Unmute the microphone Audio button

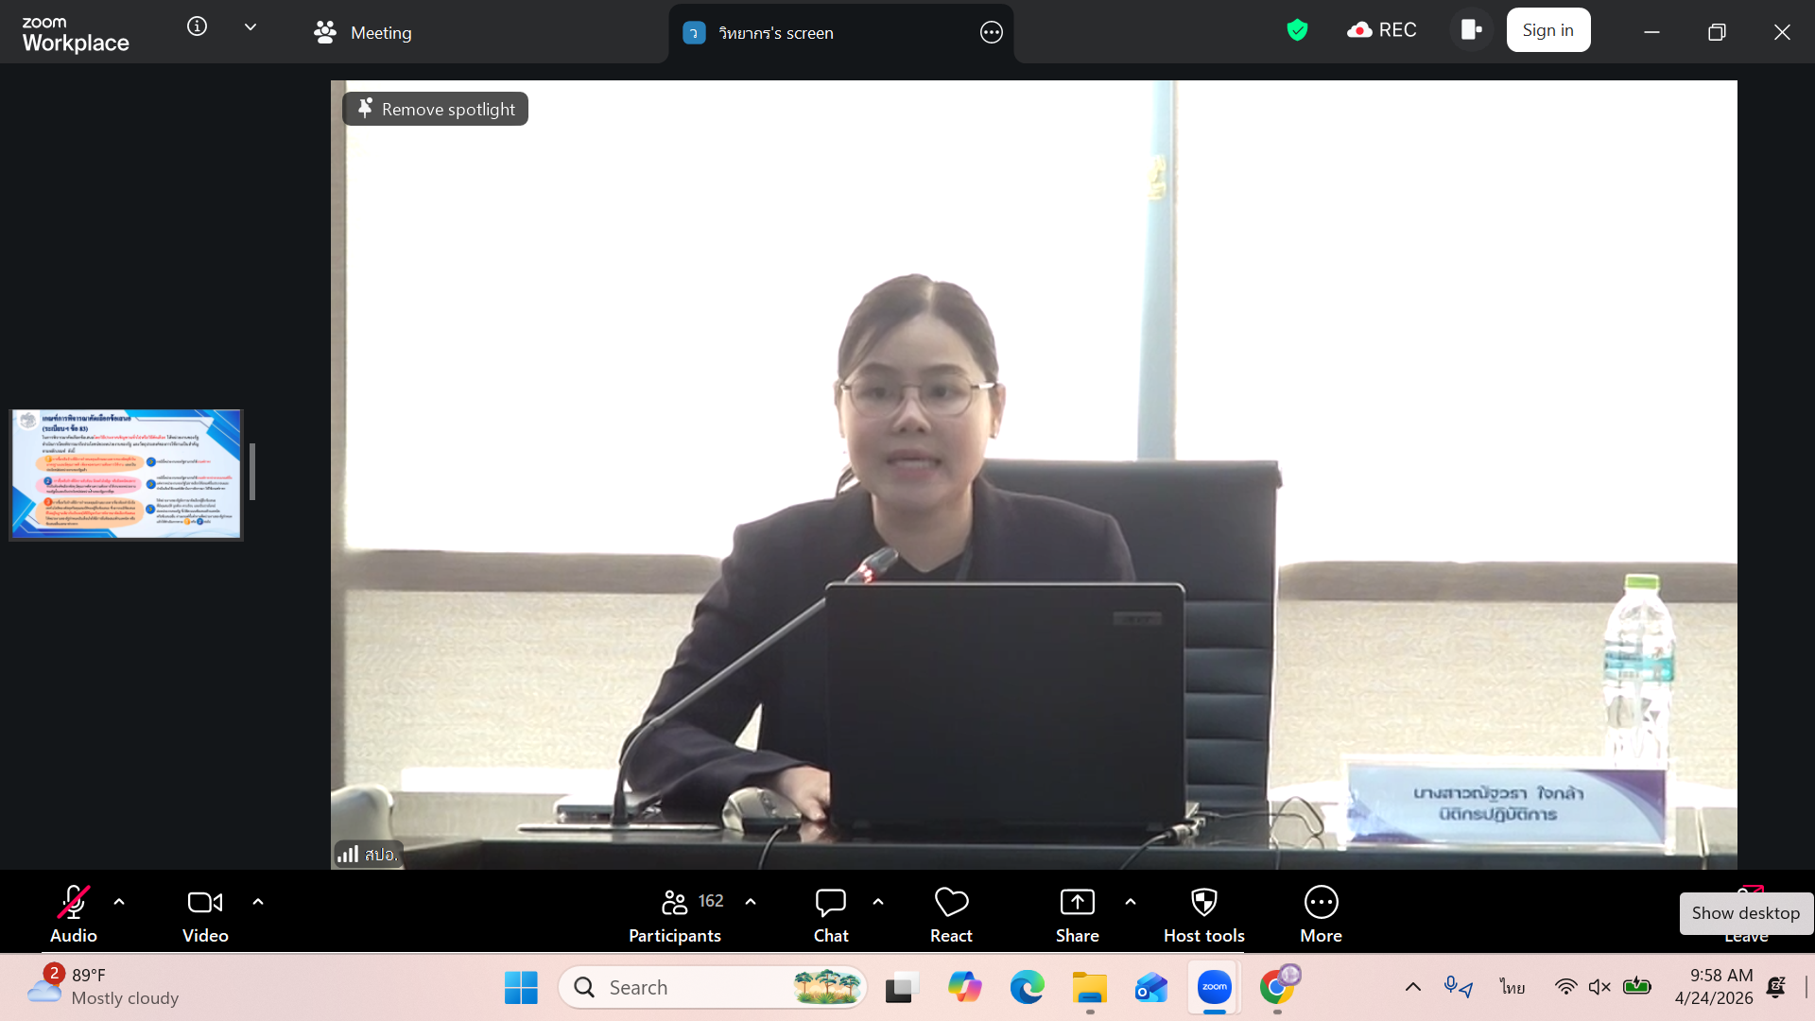click(74, 903)
